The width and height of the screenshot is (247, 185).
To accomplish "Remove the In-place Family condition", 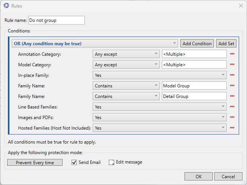I will (x=232, y=75).
